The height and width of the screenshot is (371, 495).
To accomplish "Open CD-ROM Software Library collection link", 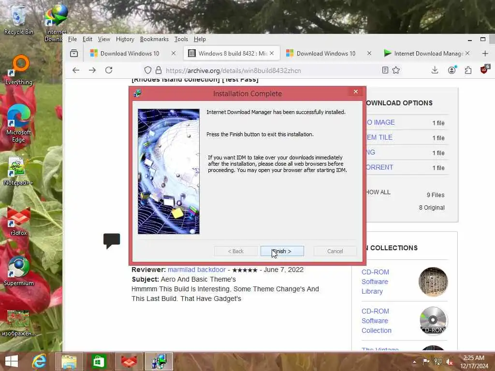I will pos(375,282).
